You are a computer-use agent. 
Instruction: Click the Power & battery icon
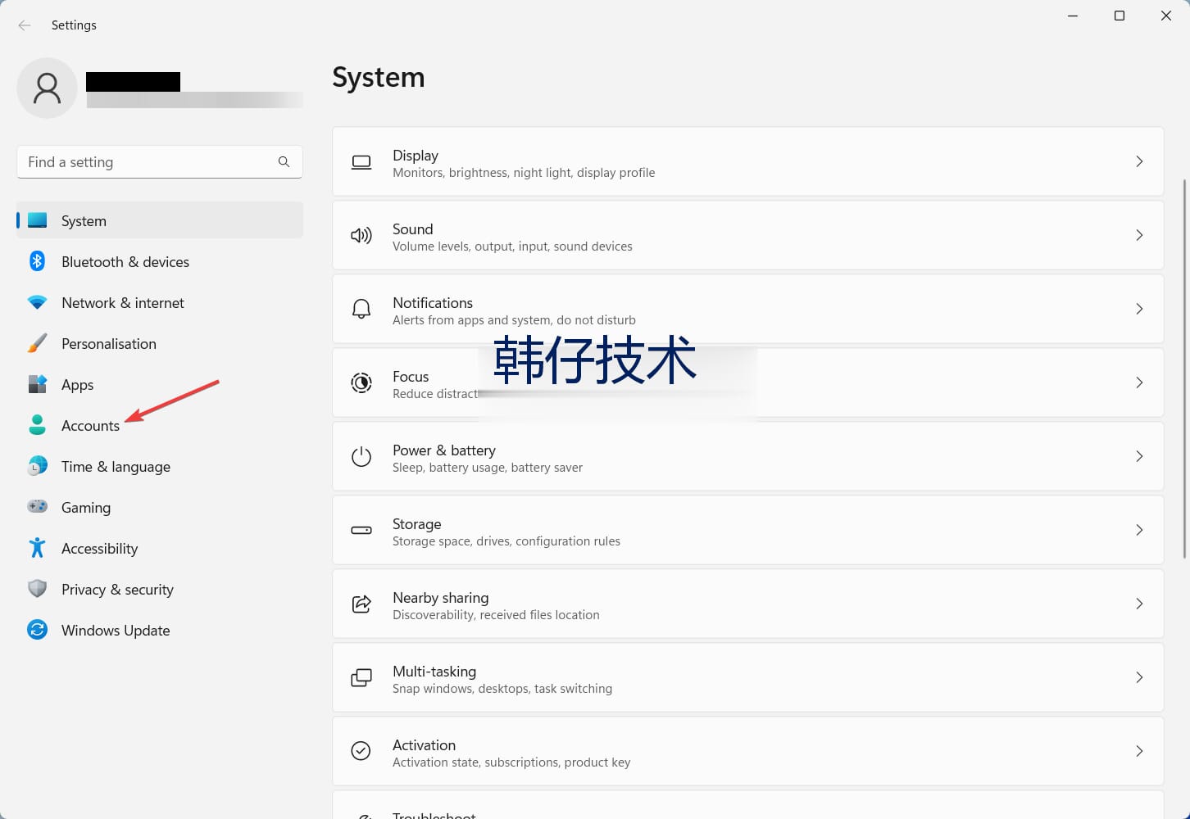361,456
